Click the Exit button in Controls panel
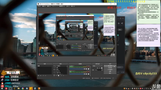This screenshot has height=90, width=161. [x=110, y=73]
